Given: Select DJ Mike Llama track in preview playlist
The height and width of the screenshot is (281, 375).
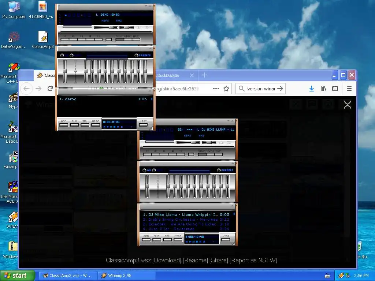Looking at the screenshot, I should point(186,214).
